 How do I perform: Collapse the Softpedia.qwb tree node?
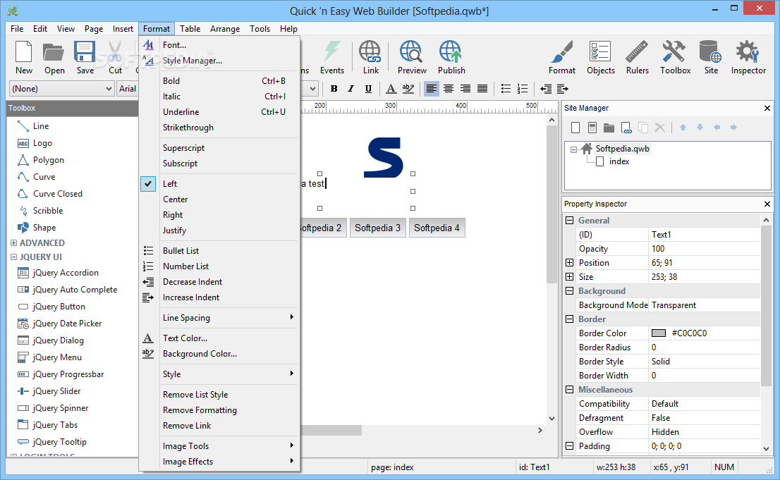(573, 149)
